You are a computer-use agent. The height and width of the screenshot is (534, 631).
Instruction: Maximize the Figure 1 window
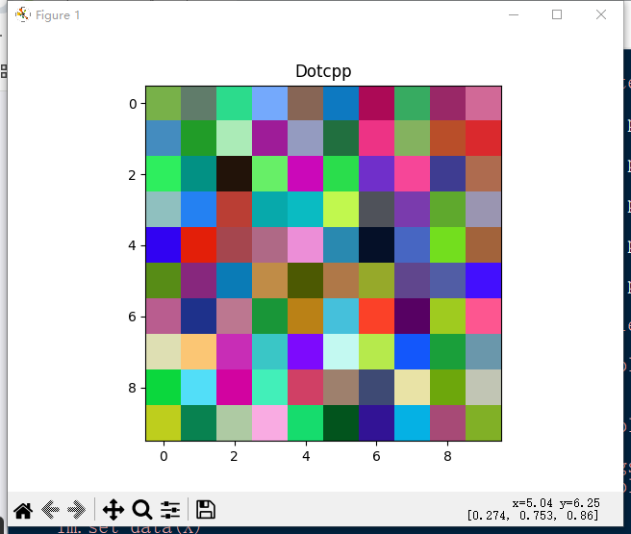click(557, 14)
